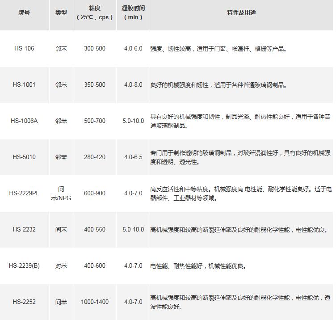Select the HS-2232 product cell

pos(24,229)
